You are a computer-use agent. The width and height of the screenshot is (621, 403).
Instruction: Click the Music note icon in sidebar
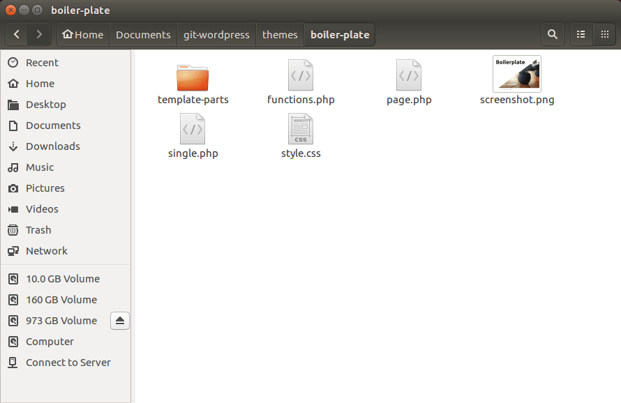coord(13,167)
